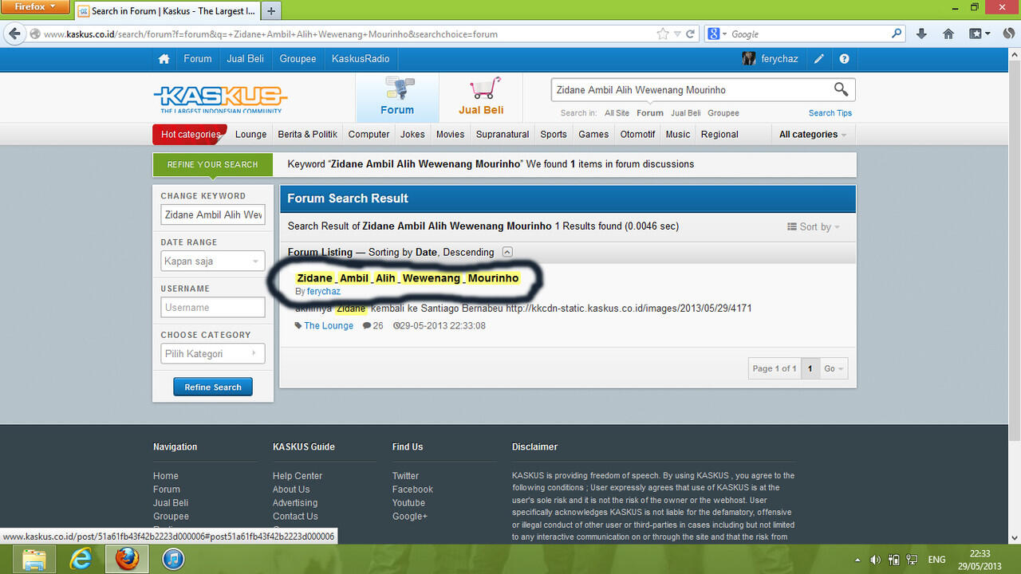Open the help question mark icon
The image size is (1021, 574).
pos(844,59)
